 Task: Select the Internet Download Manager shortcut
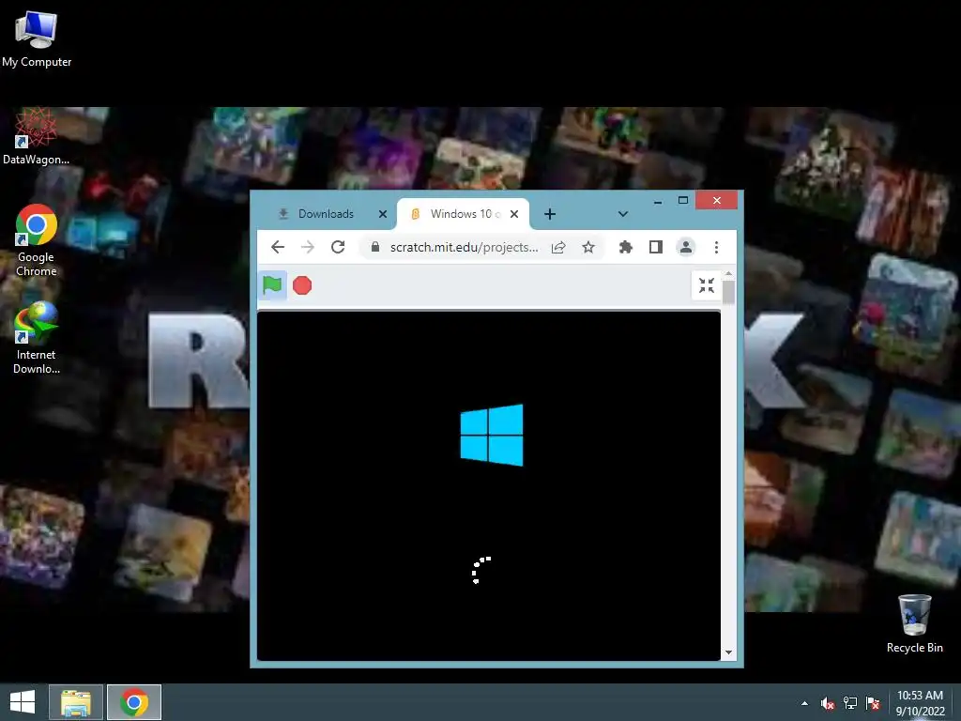pyautogui.click(x=37, y=338)
